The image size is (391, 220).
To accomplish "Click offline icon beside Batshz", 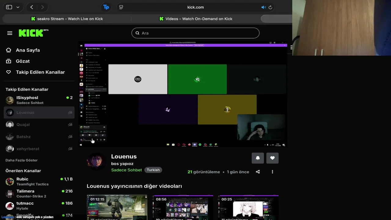I will coord(70,137).
